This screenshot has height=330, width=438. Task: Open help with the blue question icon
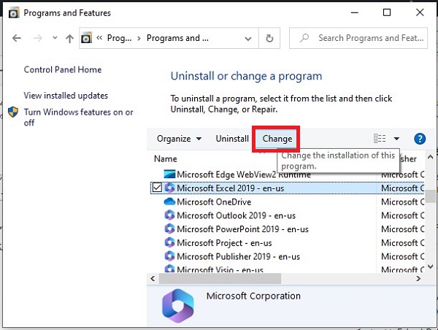click(420, 139)
